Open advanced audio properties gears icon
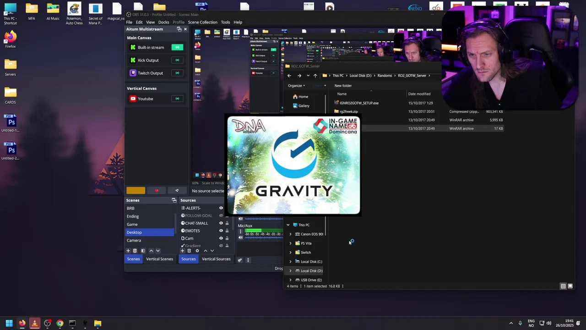This screenshot has height=330, width=586. (239, 260)
